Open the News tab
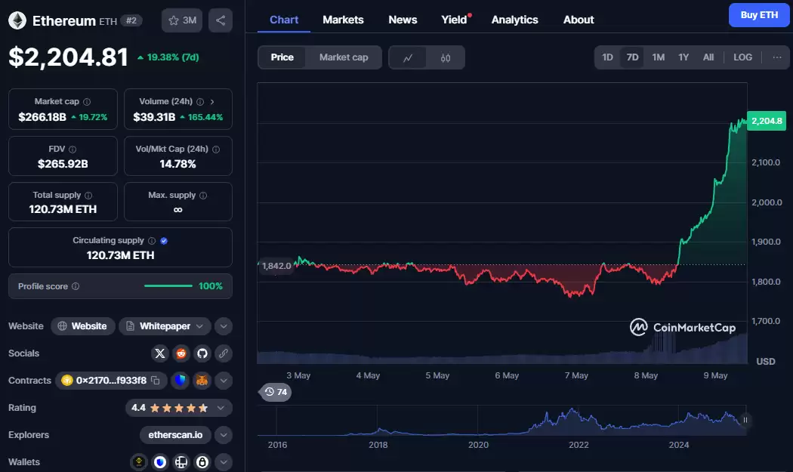The height and width of the screenshot is (472, 793). [x=403, y=20]
